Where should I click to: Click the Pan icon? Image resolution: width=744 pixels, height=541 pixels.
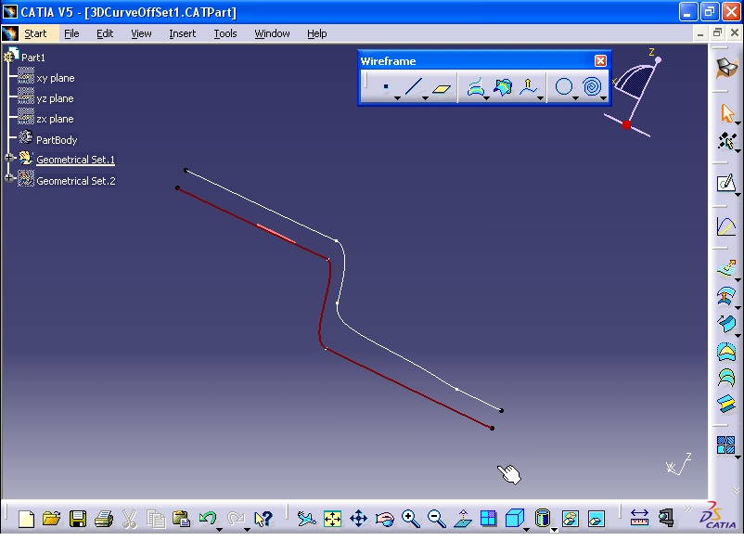tap(358, 519)
